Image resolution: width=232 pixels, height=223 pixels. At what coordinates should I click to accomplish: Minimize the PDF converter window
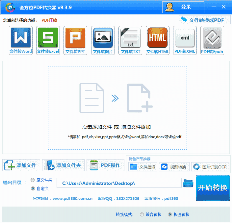coord(214,7)
